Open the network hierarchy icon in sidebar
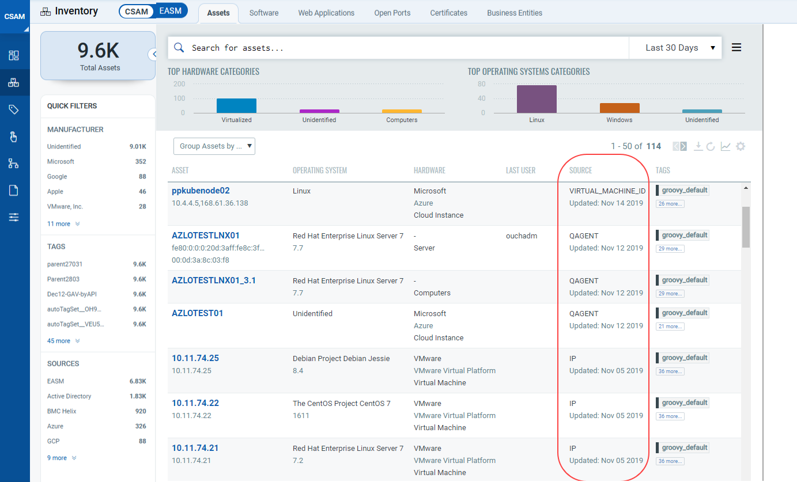This screenshot has height=482, width=797. [x=14, y=164]
